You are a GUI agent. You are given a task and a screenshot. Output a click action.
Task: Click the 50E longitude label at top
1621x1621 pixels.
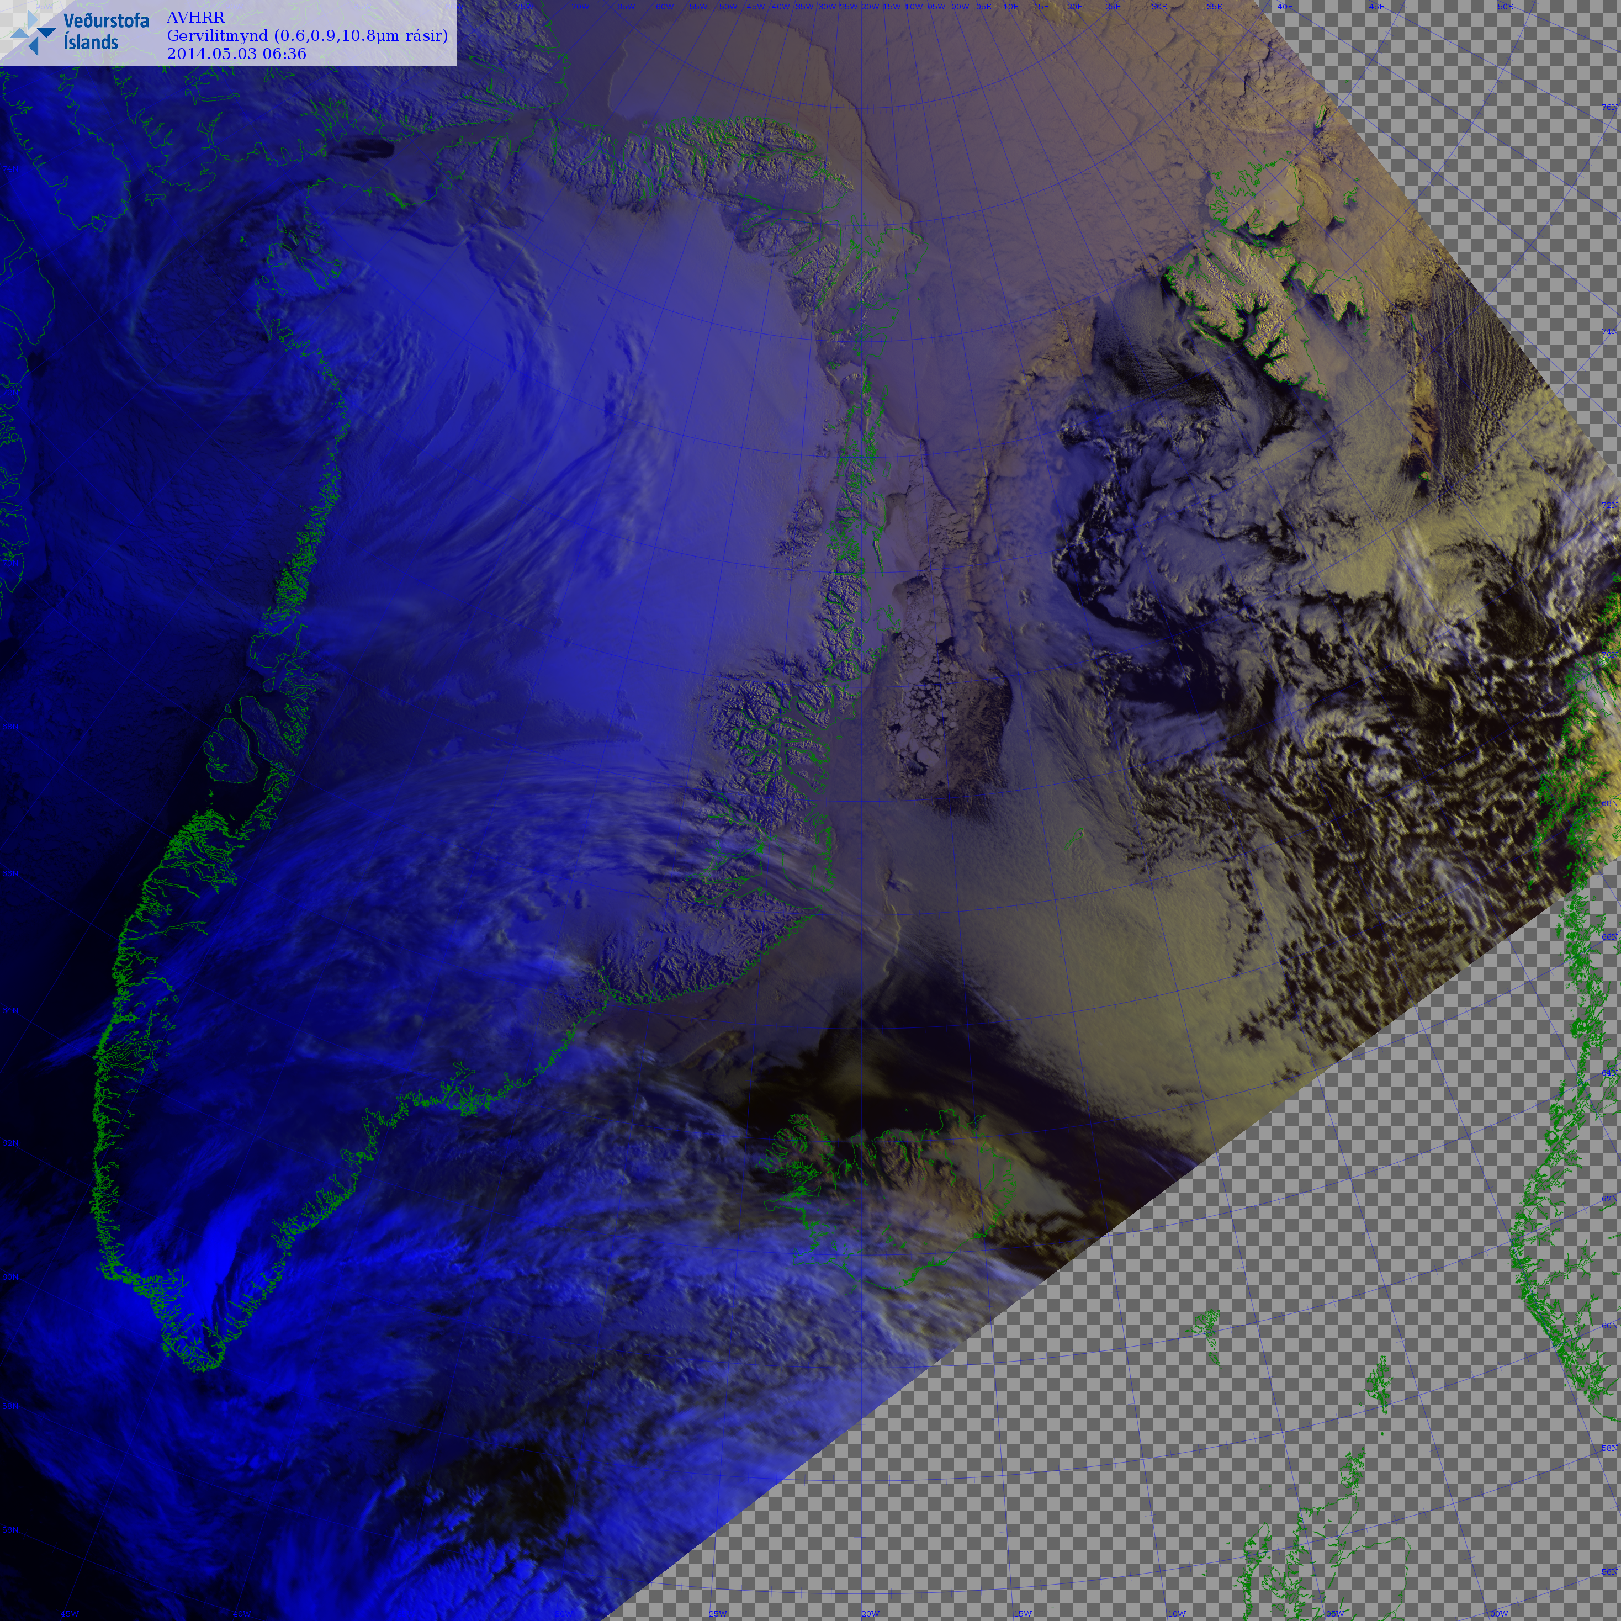[1505, 7]
